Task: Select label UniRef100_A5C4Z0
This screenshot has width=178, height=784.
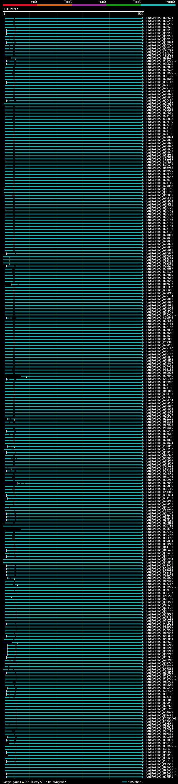Action: pos(160,100)
